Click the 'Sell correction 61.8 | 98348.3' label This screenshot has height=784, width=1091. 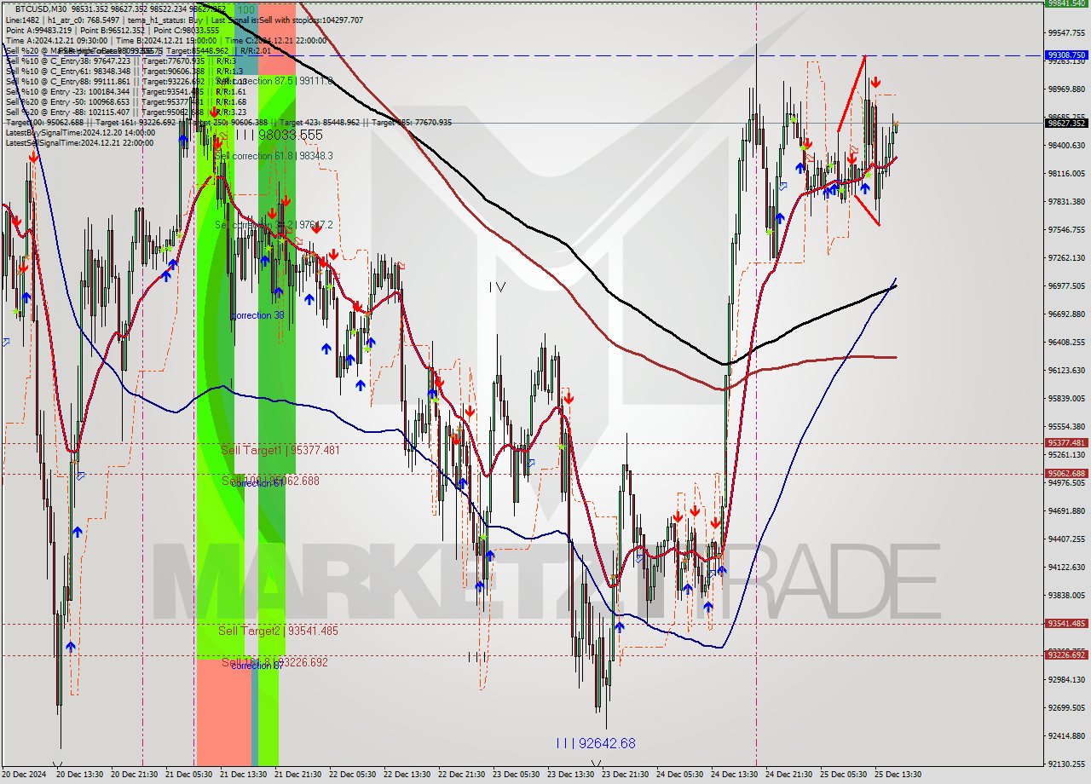274,156
